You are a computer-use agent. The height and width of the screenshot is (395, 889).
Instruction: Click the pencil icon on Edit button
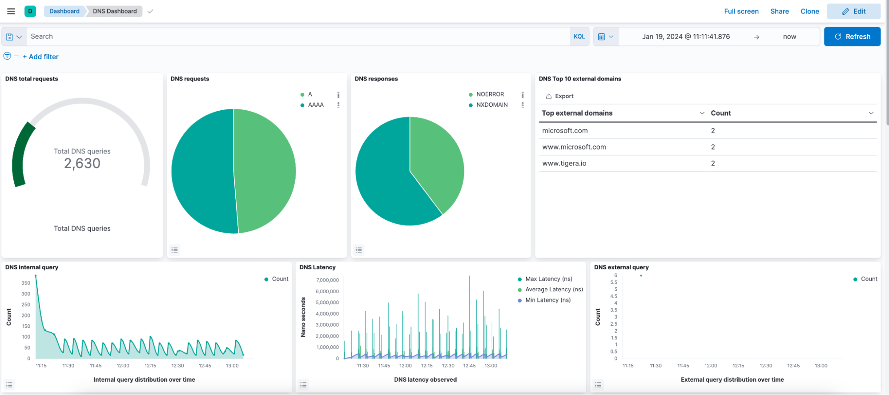click(845, 12)
